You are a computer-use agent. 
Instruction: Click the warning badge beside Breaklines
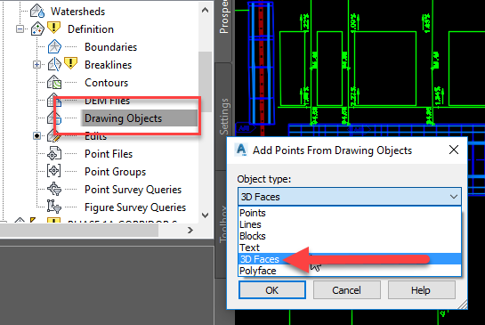click(70, 63)
